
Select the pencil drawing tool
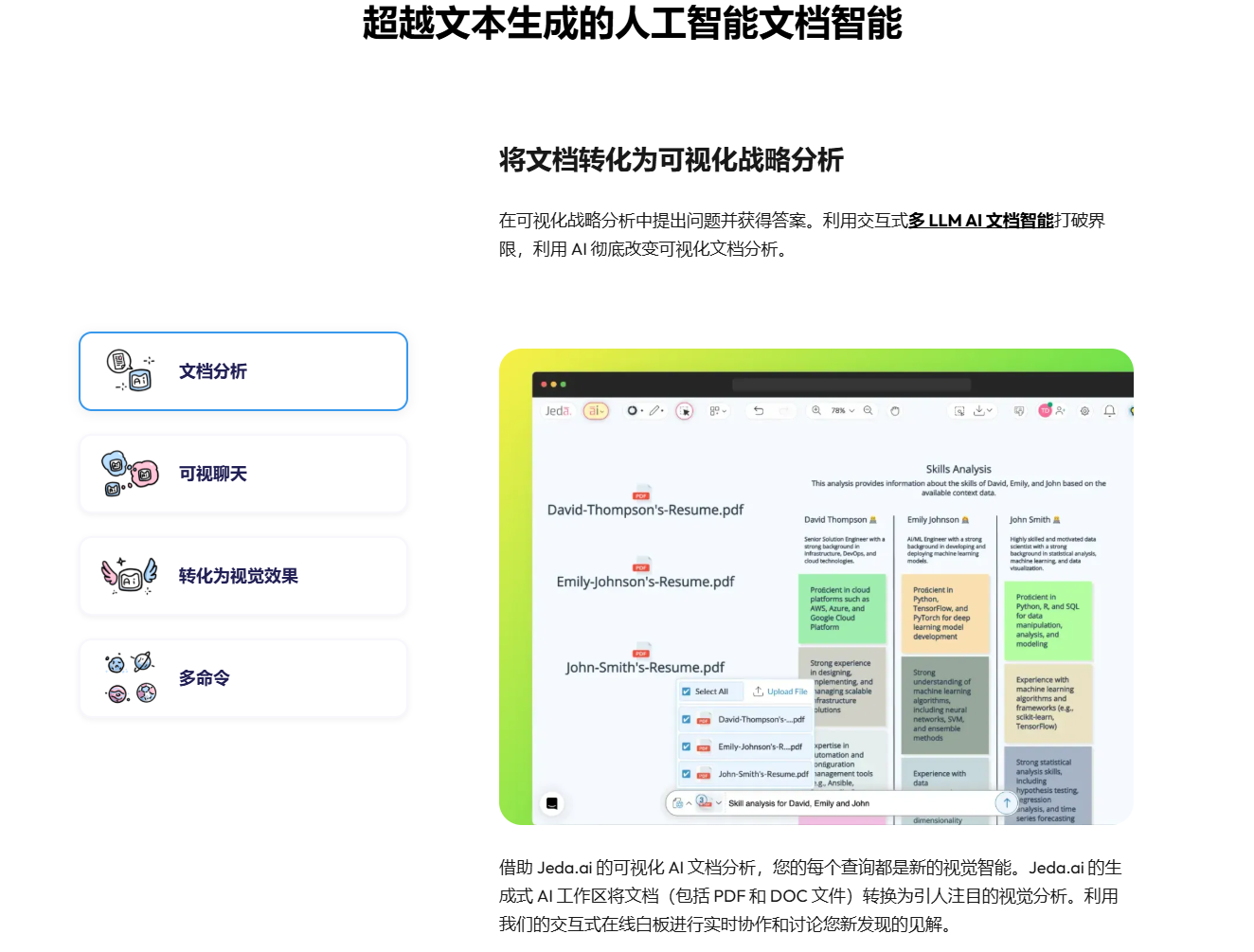[655, 411]
